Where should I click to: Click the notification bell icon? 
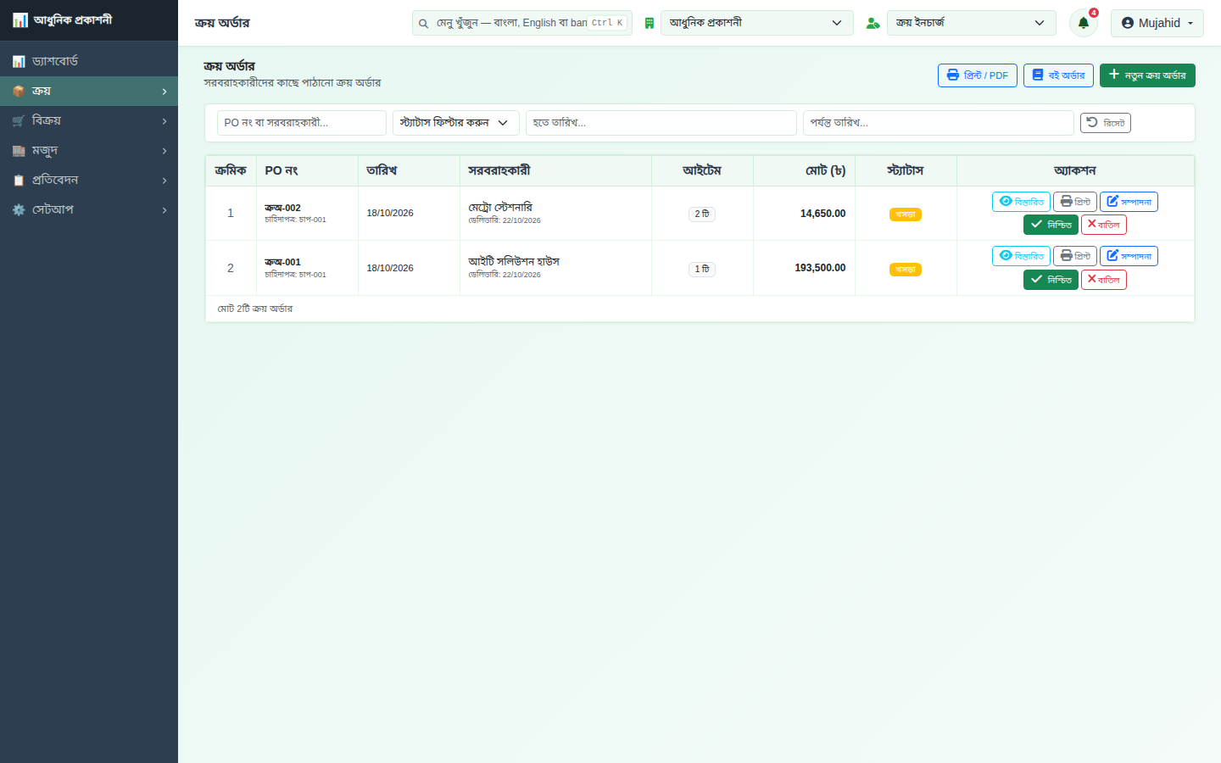coord(1083,23)
